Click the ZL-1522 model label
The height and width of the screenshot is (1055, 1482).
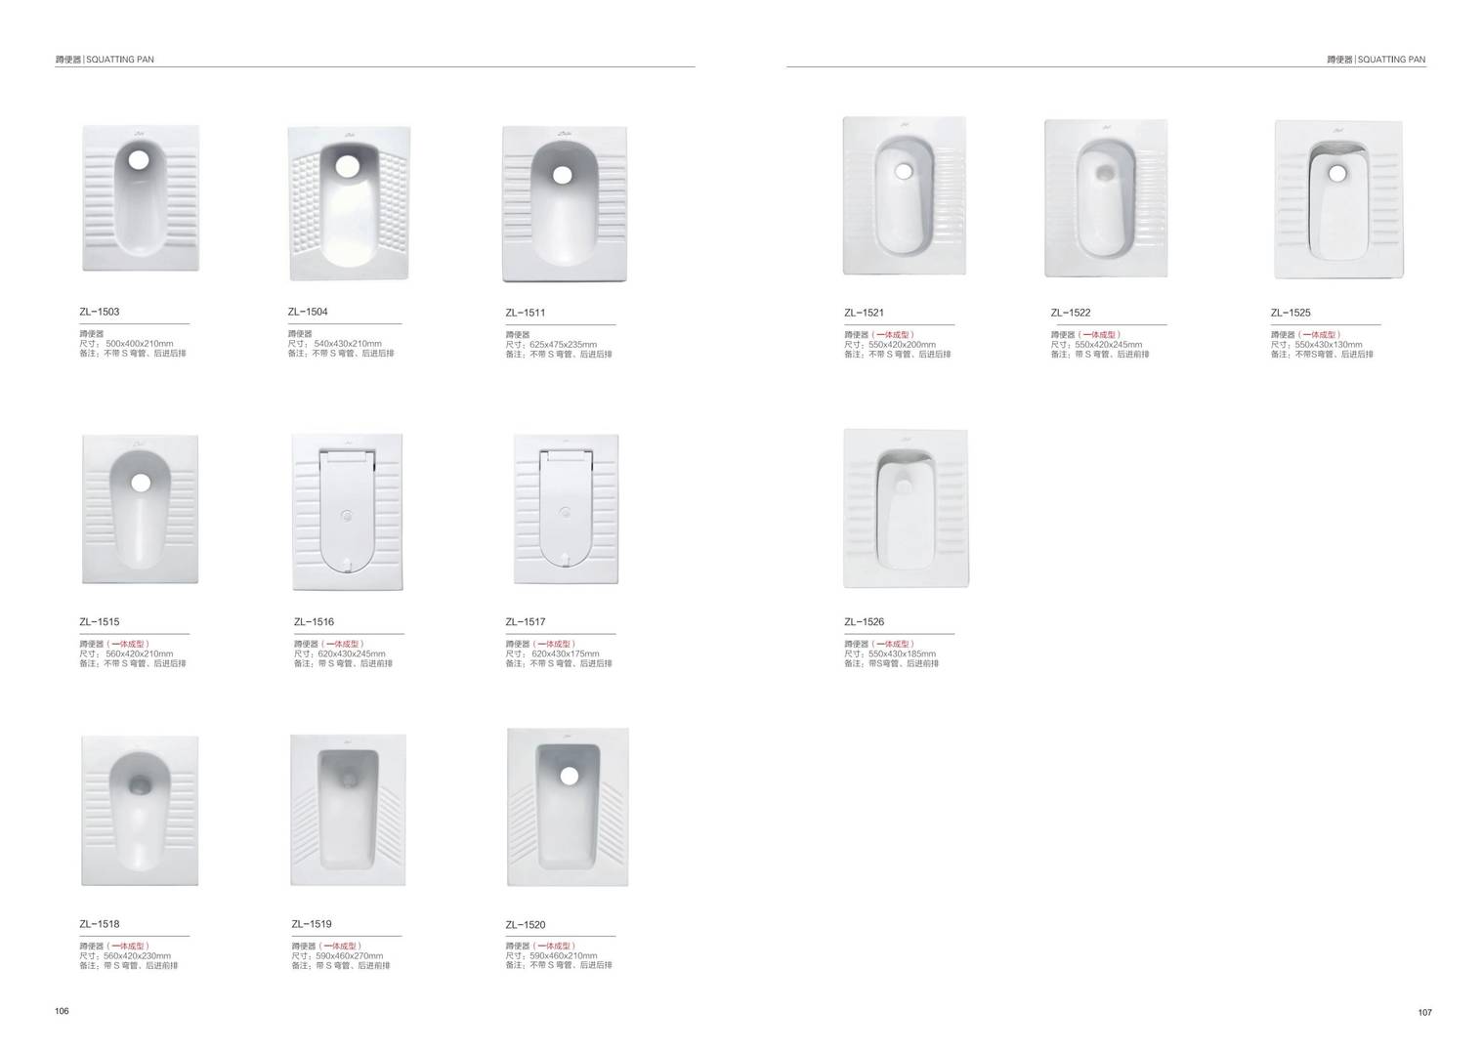(1071, 314)
